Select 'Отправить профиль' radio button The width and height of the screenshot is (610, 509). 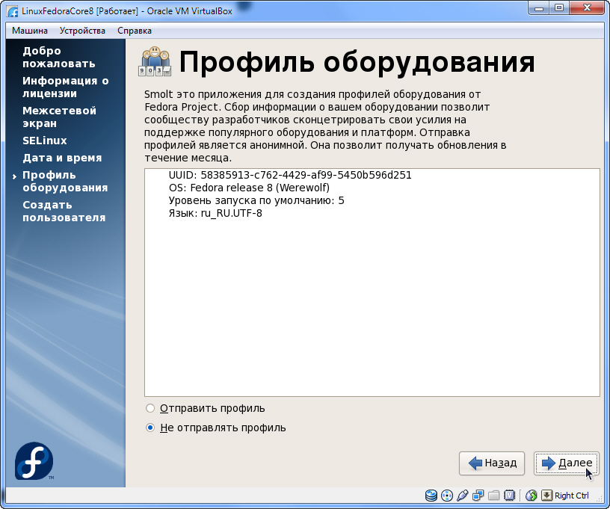[150, 408]
